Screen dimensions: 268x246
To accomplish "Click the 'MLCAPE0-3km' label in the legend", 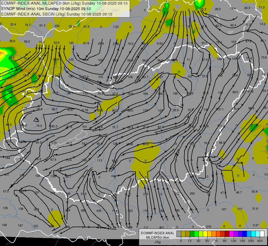I will pos(157,238).
